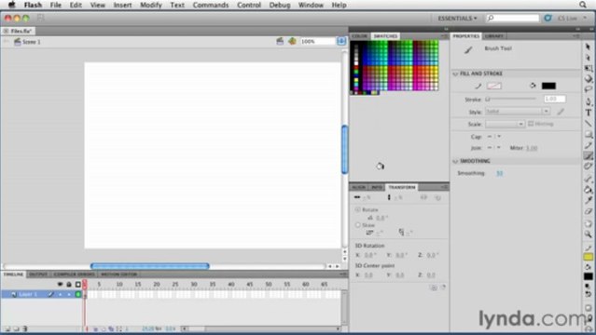Viewport: 596px width, 335px height.
Task: Open the Modify menu
Action: (x=151, y=5)
